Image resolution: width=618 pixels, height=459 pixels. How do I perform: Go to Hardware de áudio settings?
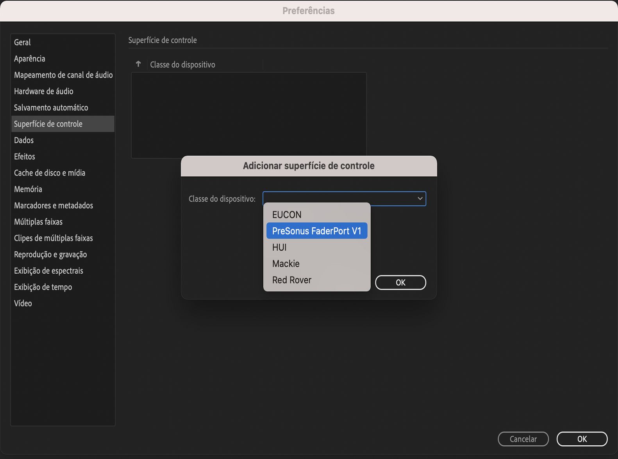(x=63, y=91)
